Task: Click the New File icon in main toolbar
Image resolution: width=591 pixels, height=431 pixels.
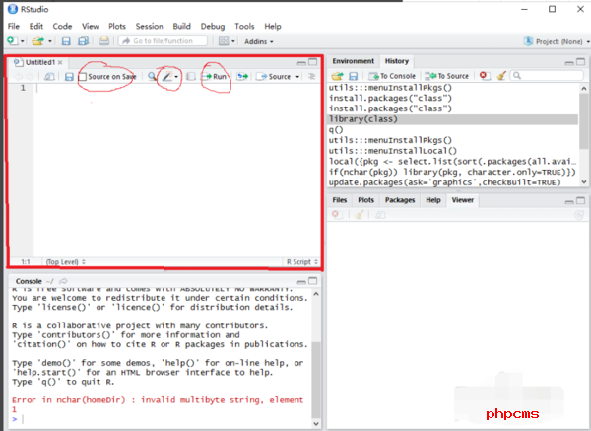Action: [x=12, y=41]
